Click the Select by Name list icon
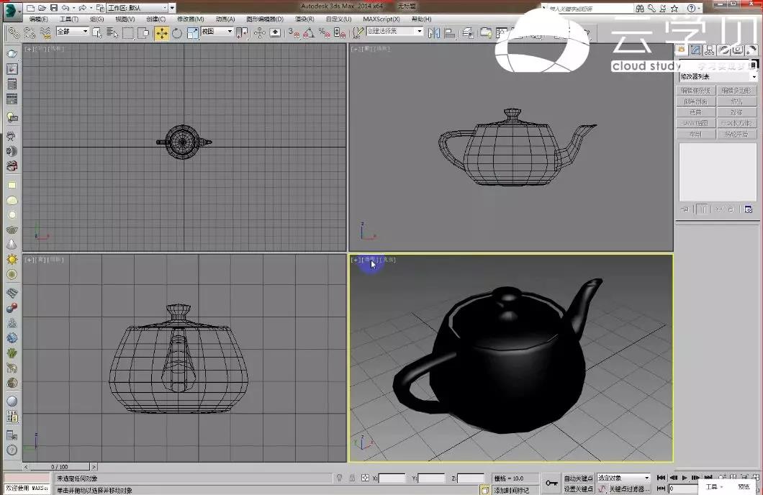The image size is (763, 495). click(112, 32)
